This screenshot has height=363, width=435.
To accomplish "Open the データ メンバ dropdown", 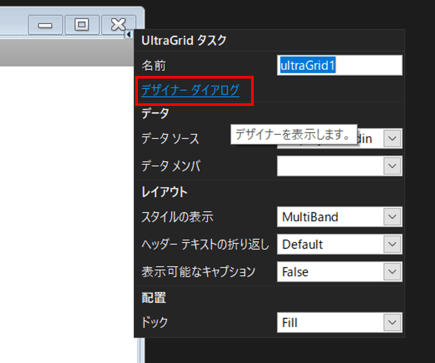I will pyautogui.click(x=392, y=166).
